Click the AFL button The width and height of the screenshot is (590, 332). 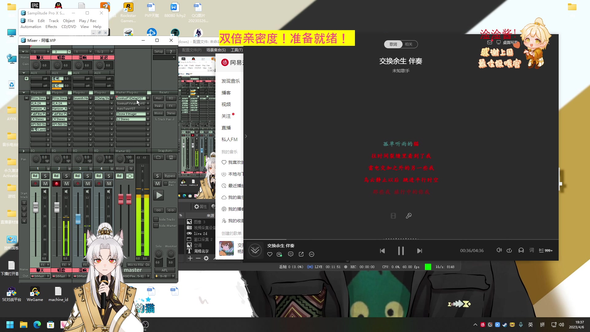165,271
